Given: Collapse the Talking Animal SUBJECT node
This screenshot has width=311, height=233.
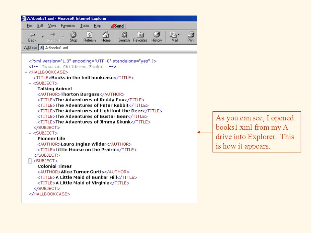Looking at the screenshot, I should (x=30, y=83).
